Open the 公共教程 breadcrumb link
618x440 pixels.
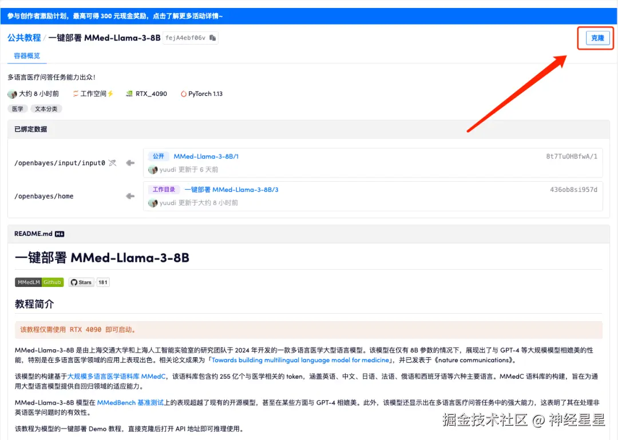[x=24, y=38]
